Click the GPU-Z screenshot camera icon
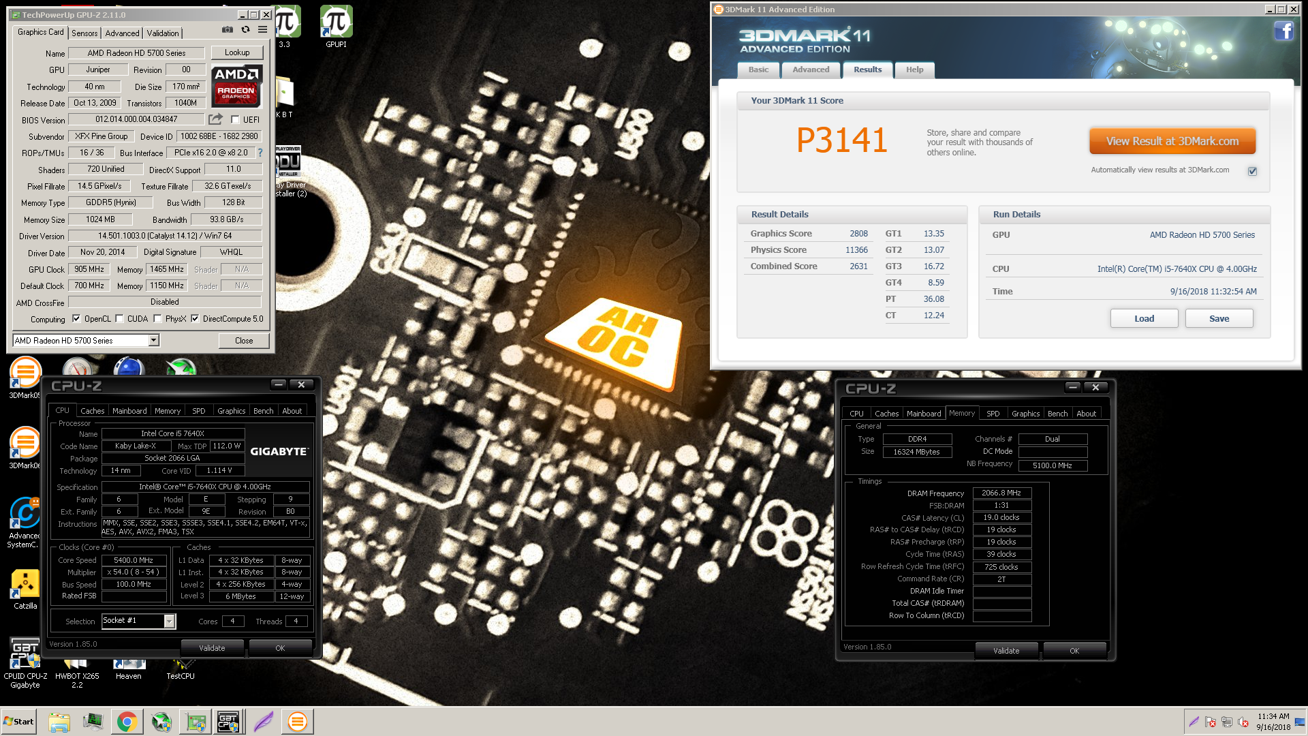This screenshot has height=736, width=1308. point(228,30)
